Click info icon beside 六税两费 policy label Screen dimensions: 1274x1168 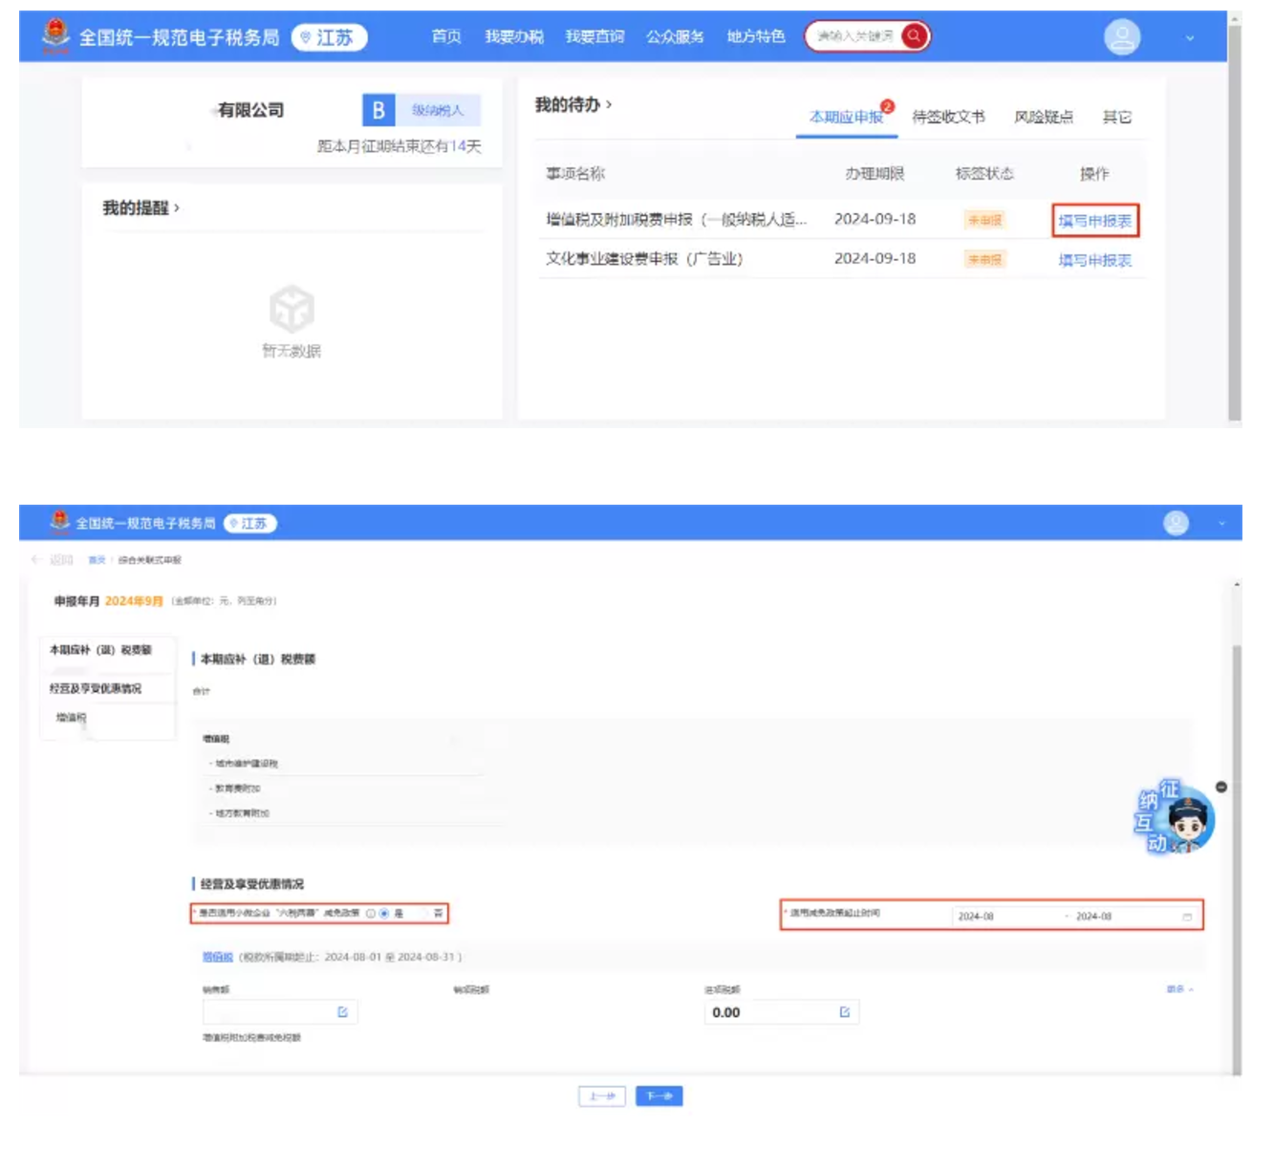tap(371, 914)
